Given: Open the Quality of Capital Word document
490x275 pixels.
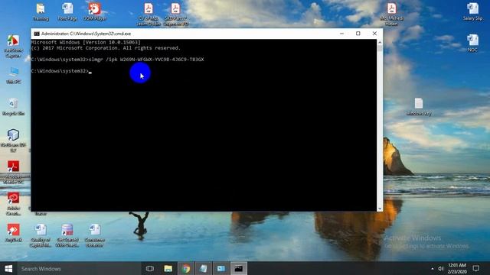Looking at the screenshot, I should click(x=41, y=236).
